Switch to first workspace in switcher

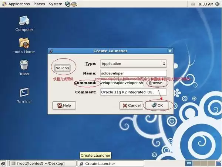point(189,163)
